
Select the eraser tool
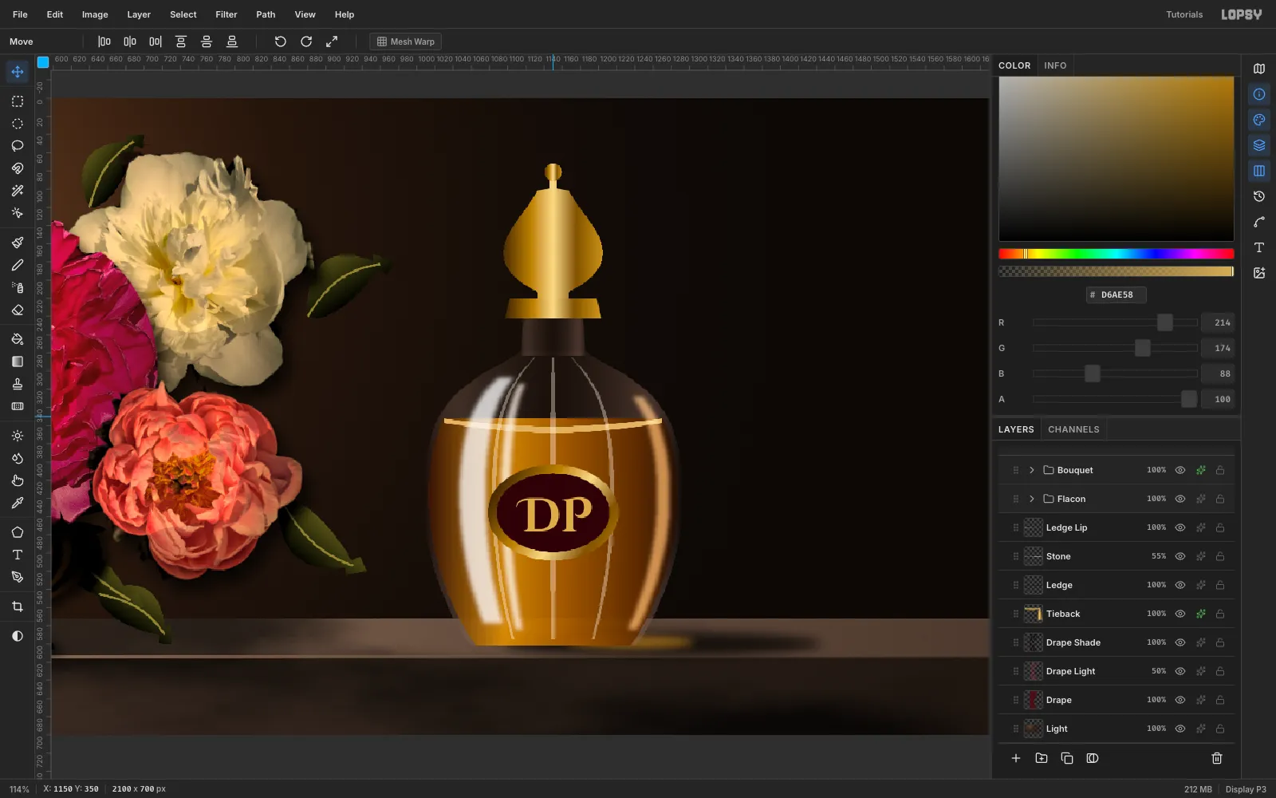[18, 310]
